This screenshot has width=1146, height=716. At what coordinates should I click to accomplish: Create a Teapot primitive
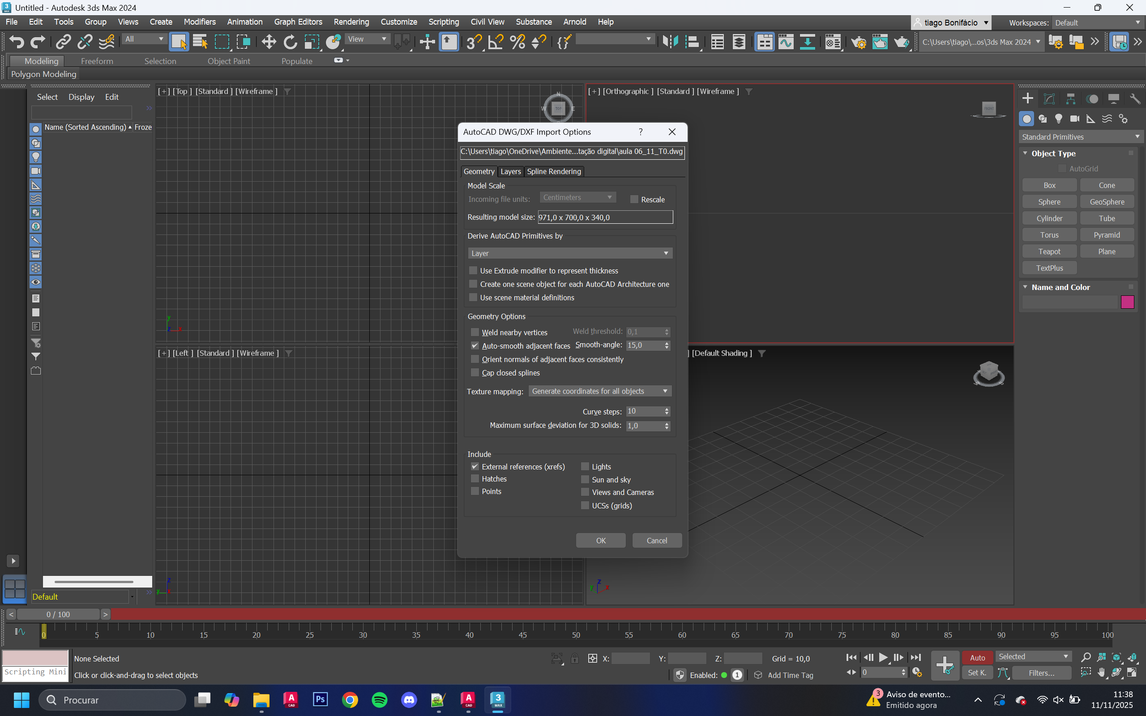tap(1049, 251)
